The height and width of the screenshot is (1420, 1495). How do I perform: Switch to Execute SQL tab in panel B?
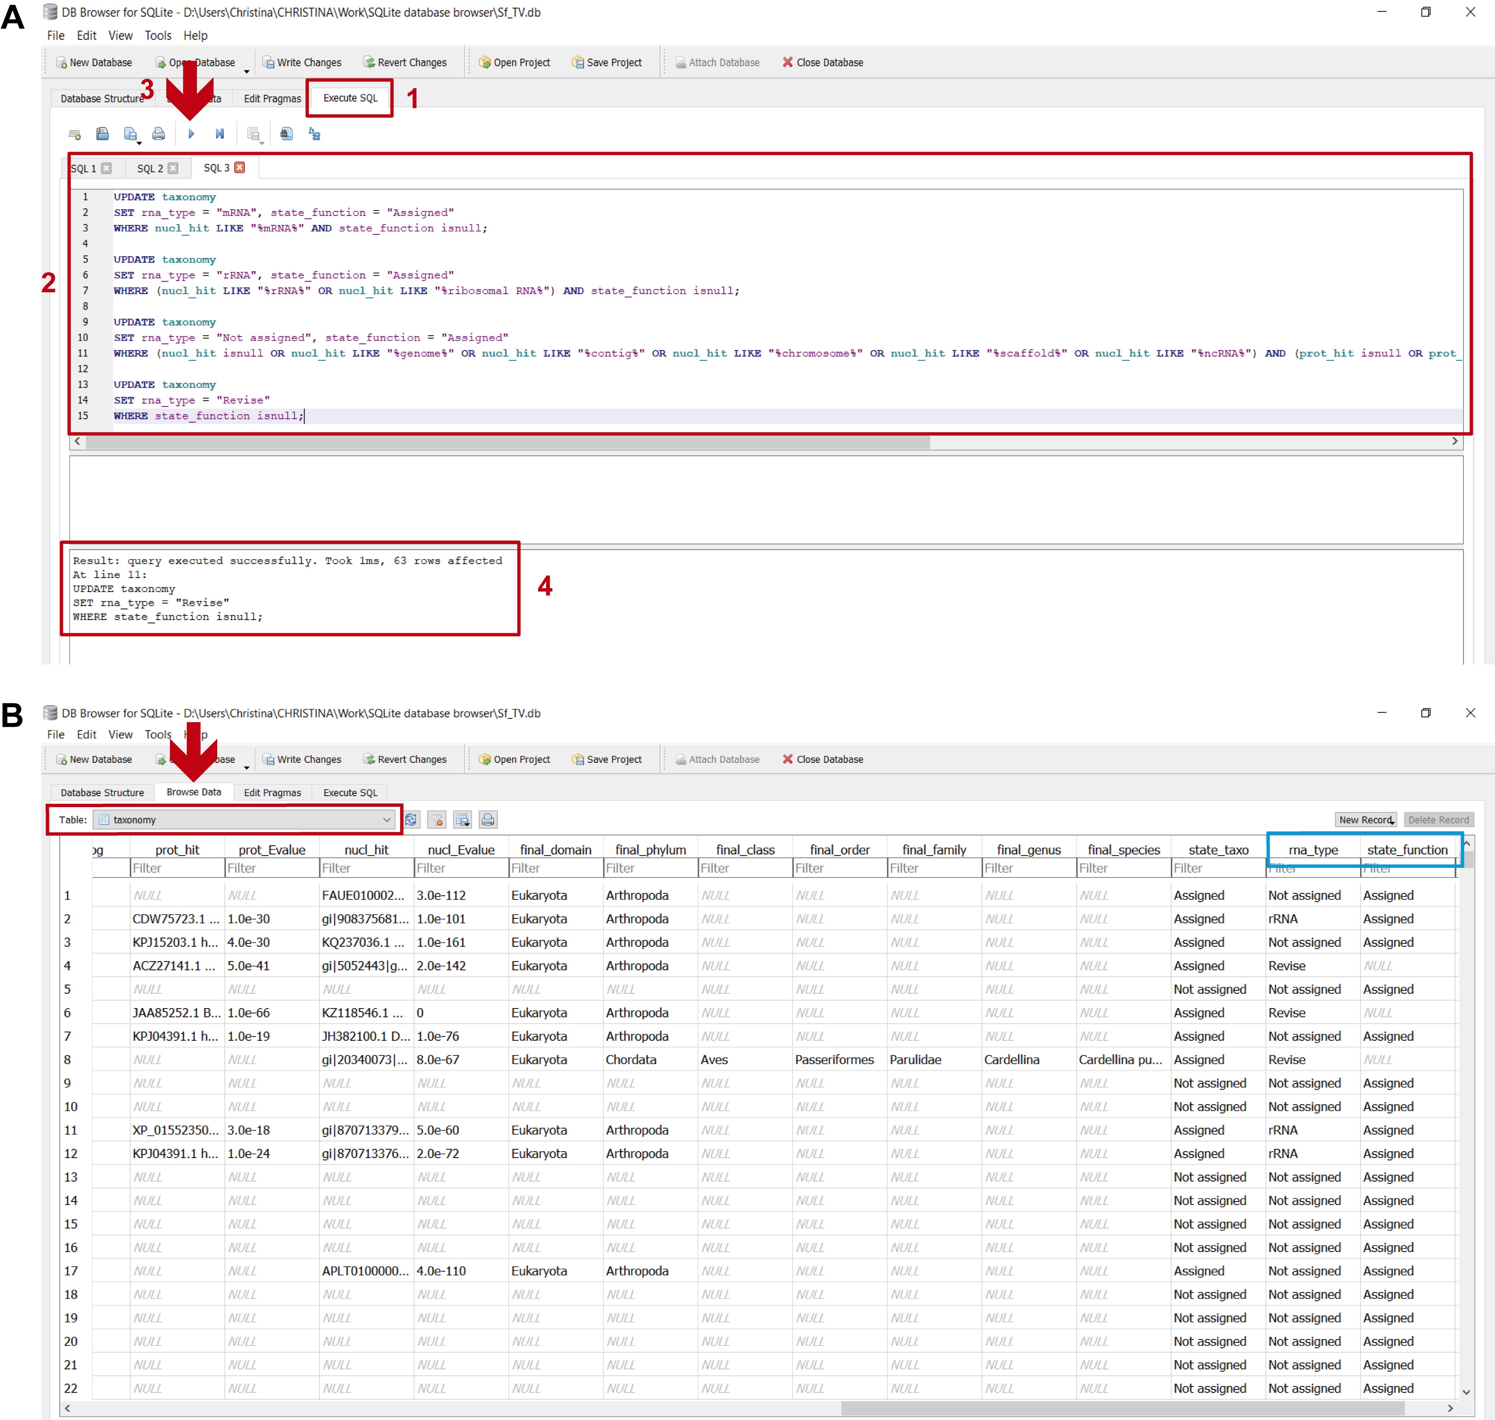pyautogui.click(x=350, y=792)
